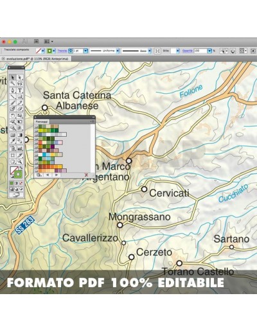Open Paesaggi panel options menu

93,121
